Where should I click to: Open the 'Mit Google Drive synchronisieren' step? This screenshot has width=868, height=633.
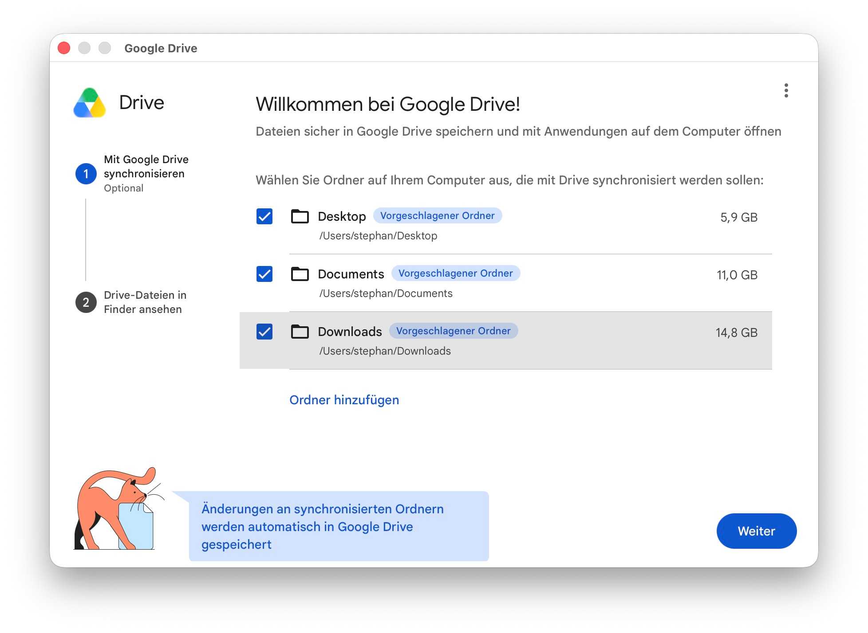click(x=146, y=167)
